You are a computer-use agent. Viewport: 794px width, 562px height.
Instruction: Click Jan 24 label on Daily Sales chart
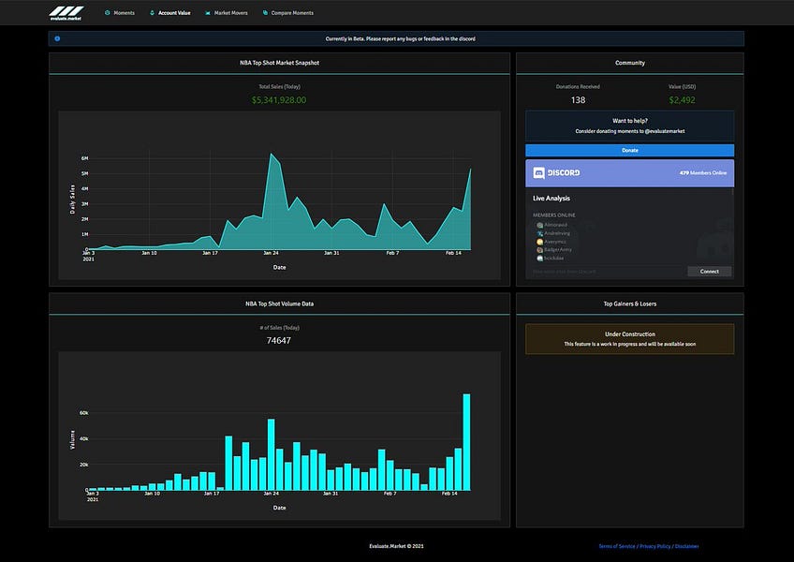coord(271,252)
